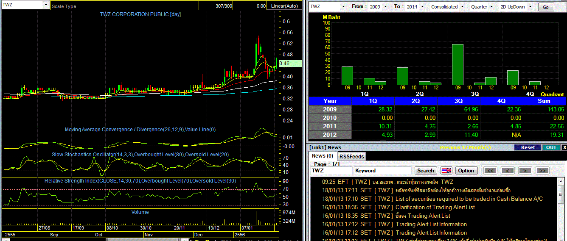Toggle the news language flag icon
Image resolution: width=567 pixels, height=241 pixels.
[x=446, y=171]
